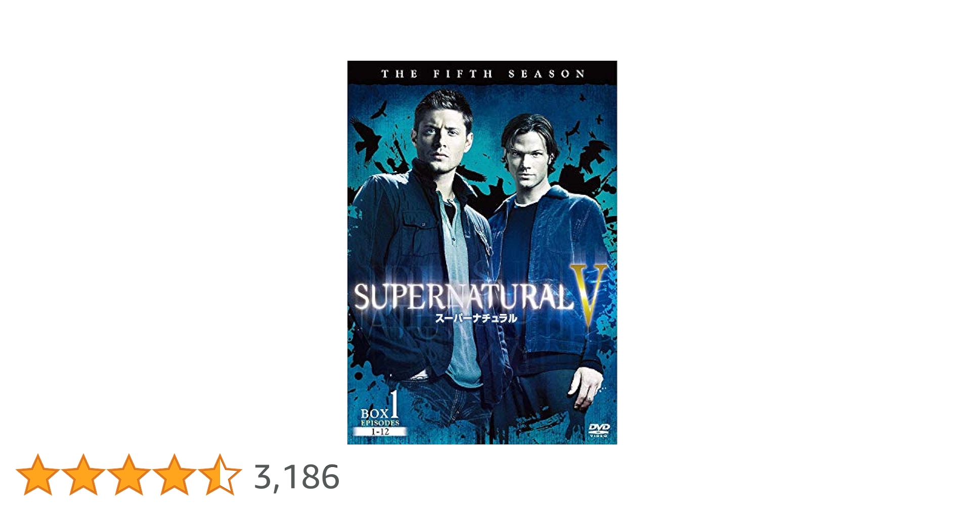
Task: Click the half-filled fifth rating star
Action: (219, 474)
